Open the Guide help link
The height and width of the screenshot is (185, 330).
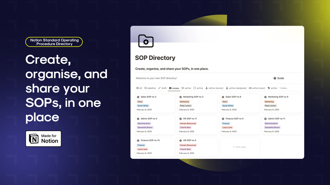point(279,78)
